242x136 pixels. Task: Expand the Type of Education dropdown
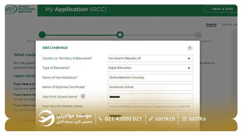(150, 68)
